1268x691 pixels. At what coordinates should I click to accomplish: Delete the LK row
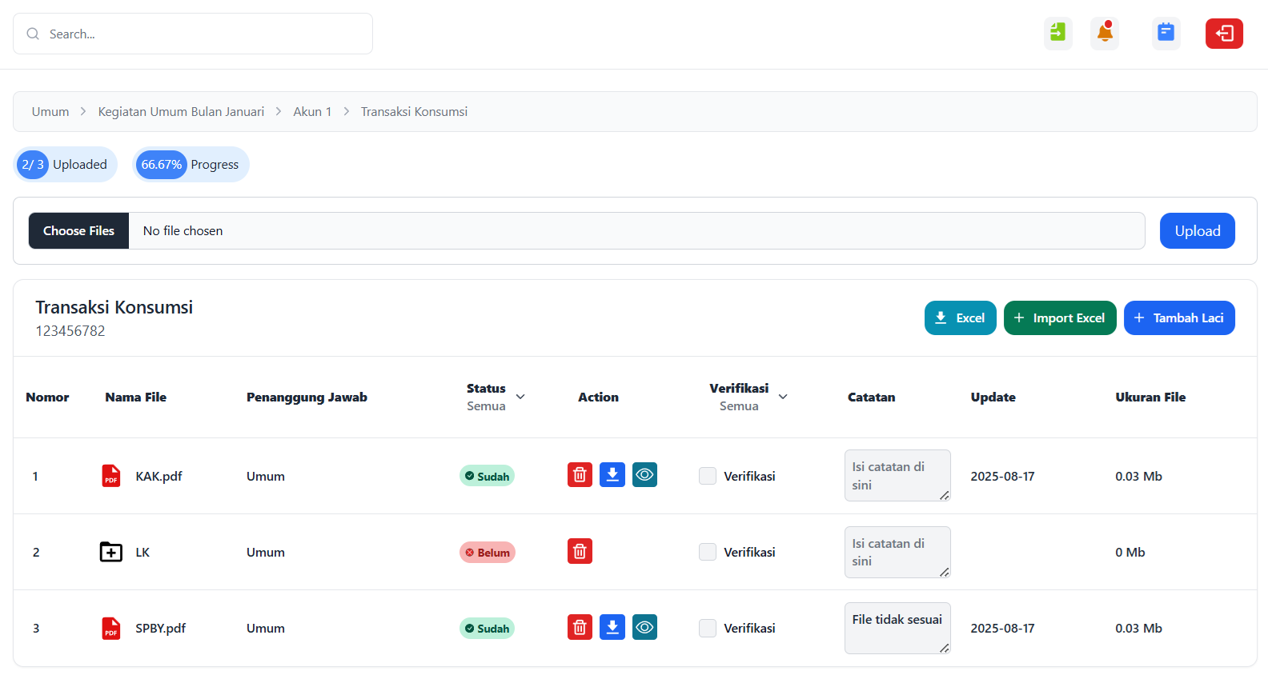tap(580, 551)
